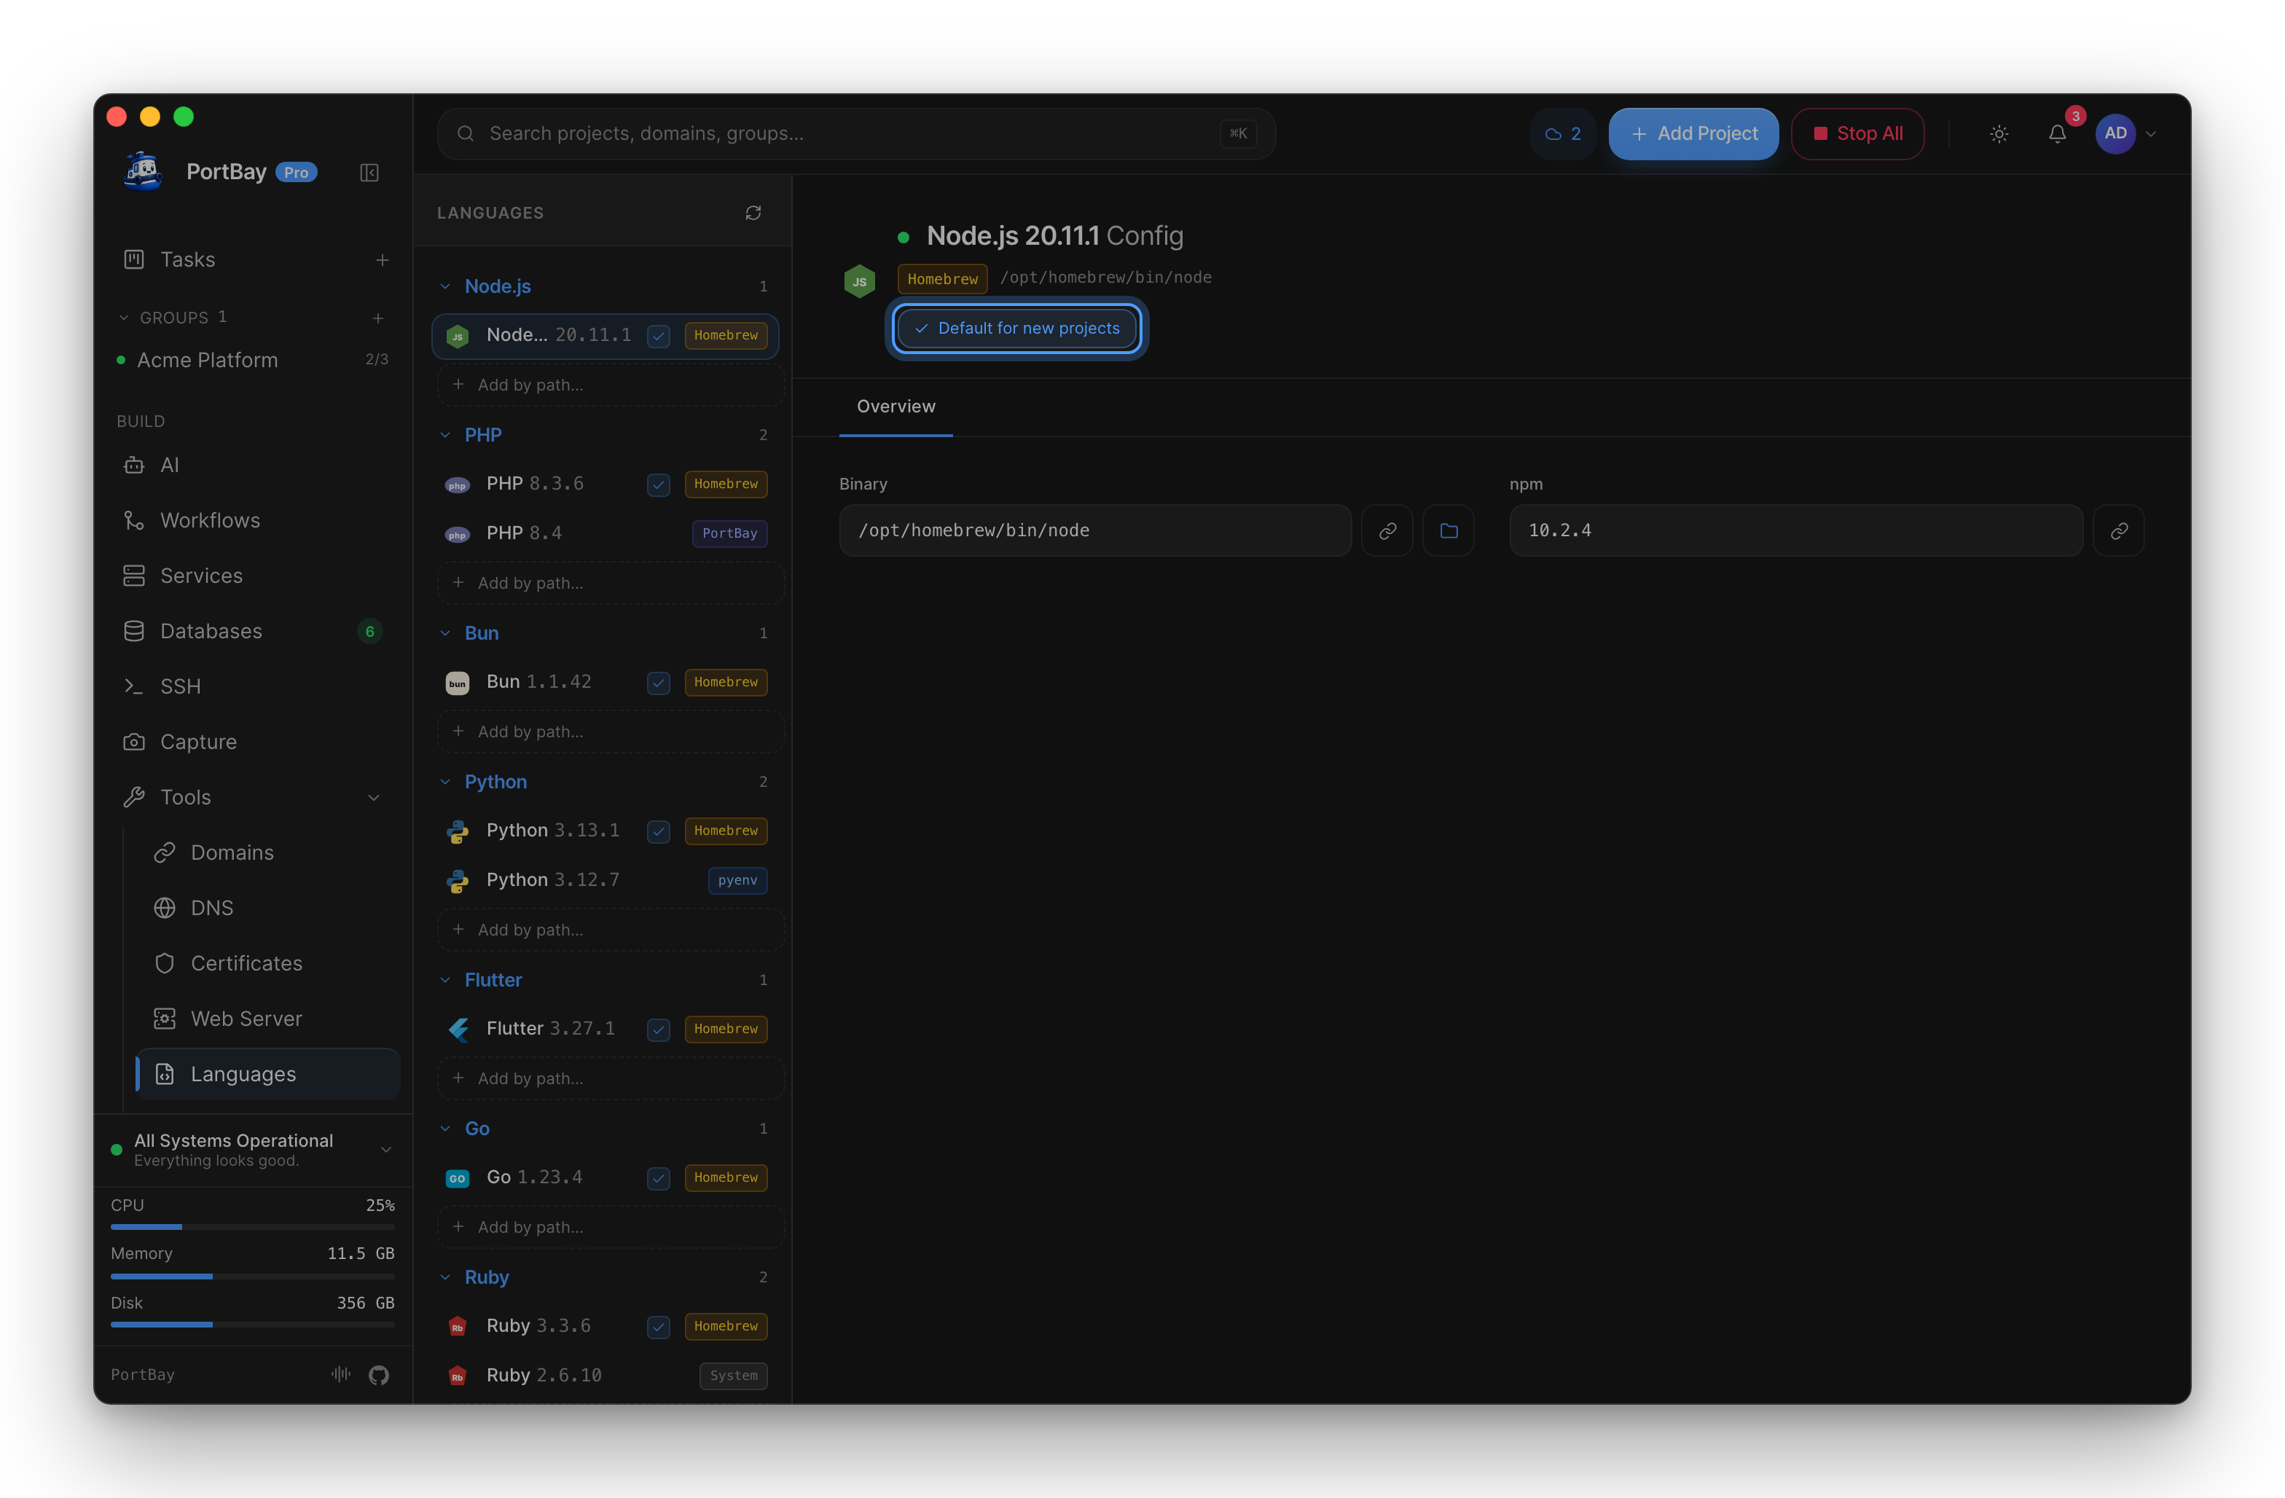
Task: Open Certificates tool
Action: (x=268, y=963)
